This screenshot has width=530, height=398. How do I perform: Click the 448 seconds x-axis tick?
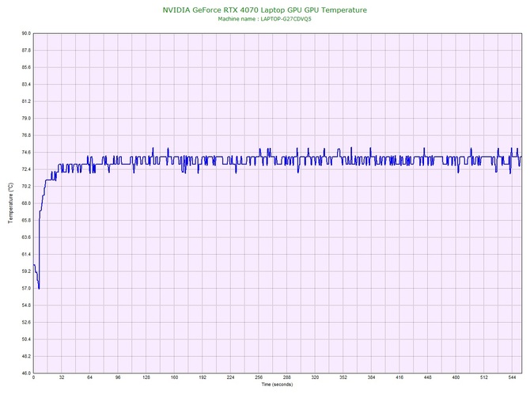click(428, 378)
